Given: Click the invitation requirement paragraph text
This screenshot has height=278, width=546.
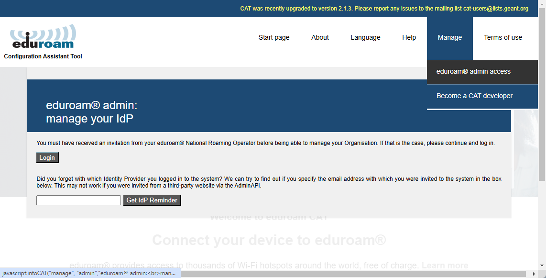Looking at the screenshot, I should 265,143.
